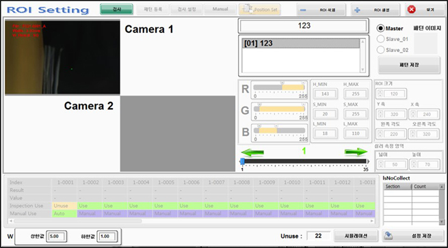The width and height of the screenshot is (448, 248).
Task: Click the ROI size 120 spinner arrows
Action: (380, 94)
